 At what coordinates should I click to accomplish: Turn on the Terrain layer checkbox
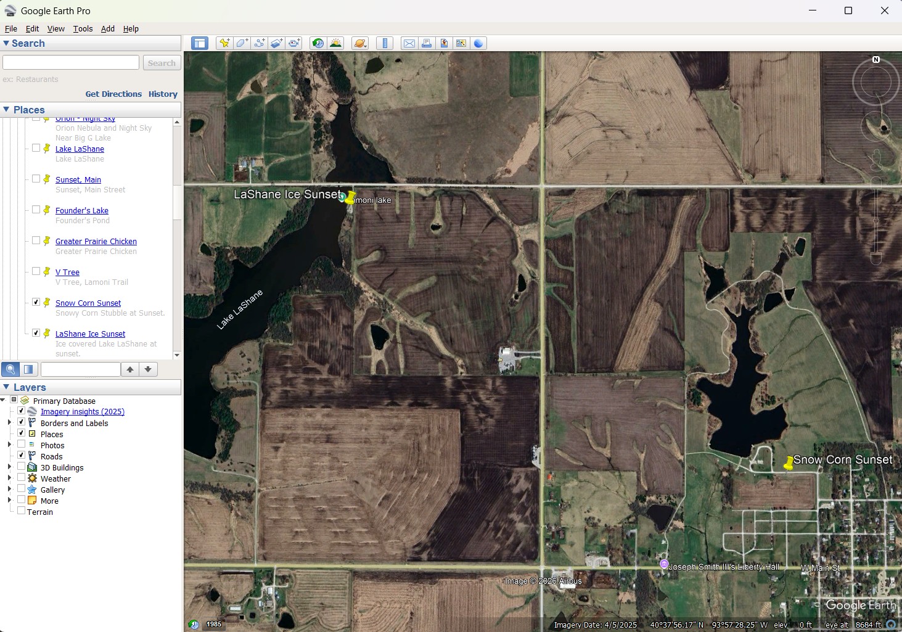(x=22, y=511)
